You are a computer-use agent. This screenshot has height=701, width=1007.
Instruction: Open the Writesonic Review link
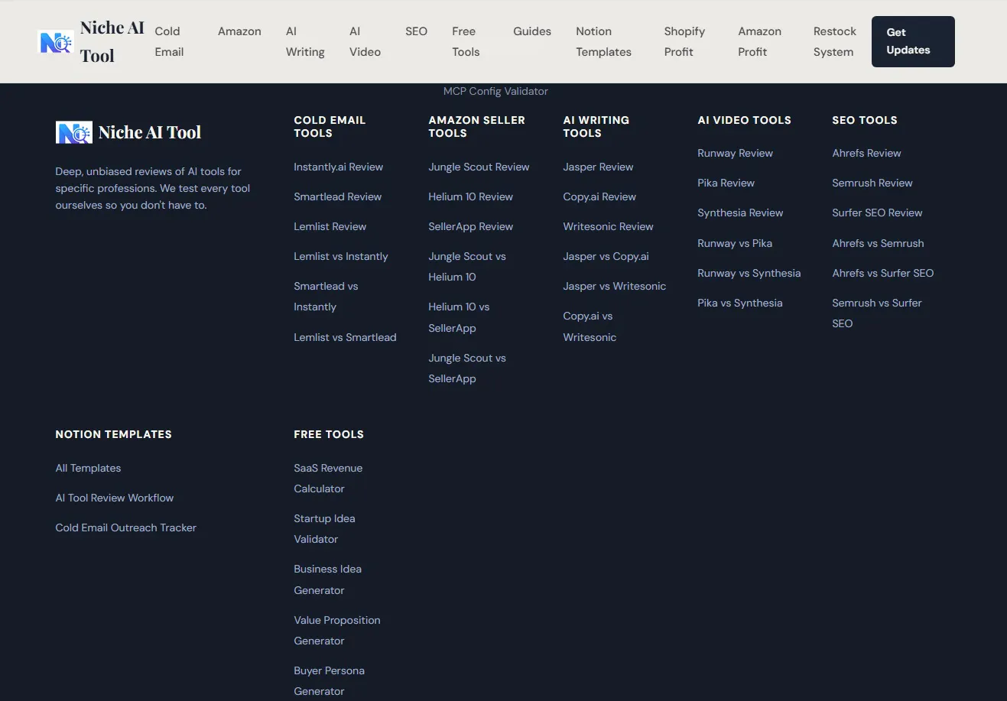click(x=608, y=226)
